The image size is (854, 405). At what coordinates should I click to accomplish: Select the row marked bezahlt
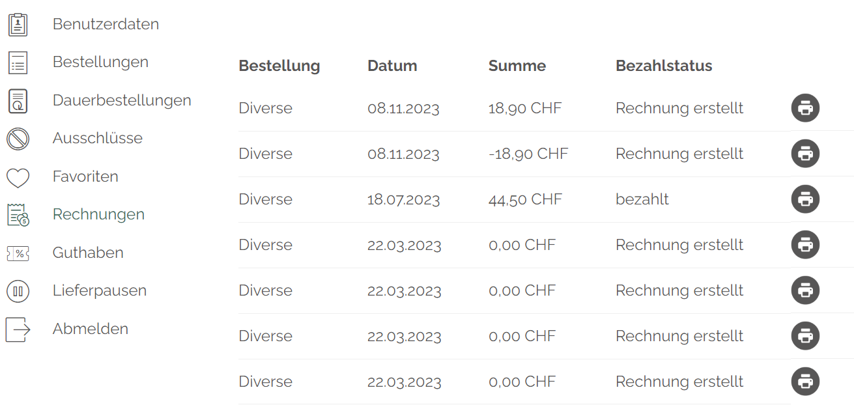642,199
